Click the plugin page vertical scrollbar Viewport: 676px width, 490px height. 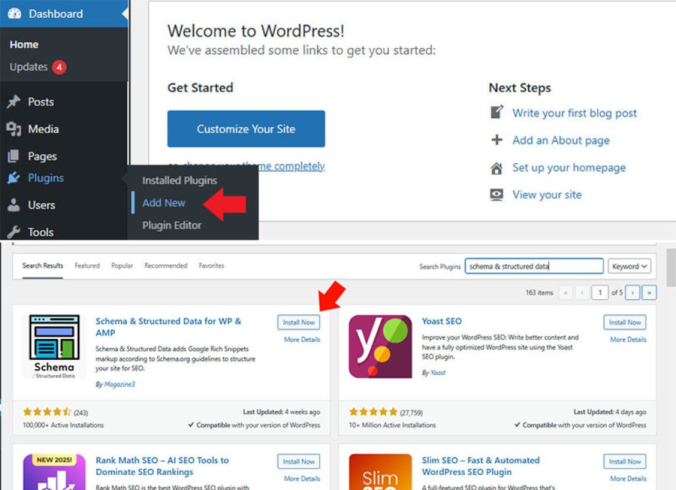click(x=671, y=267)
